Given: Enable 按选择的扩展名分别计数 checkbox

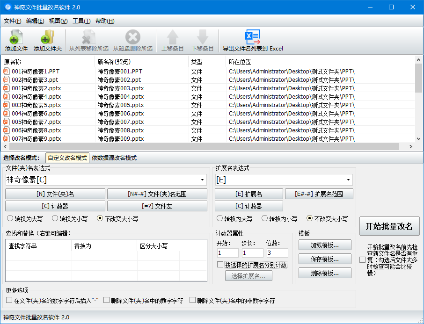Looking at the screenshot, I should point(219,264).
